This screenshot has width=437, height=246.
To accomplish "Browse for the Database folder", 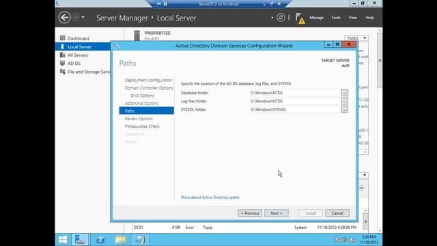I will [345, 93].
